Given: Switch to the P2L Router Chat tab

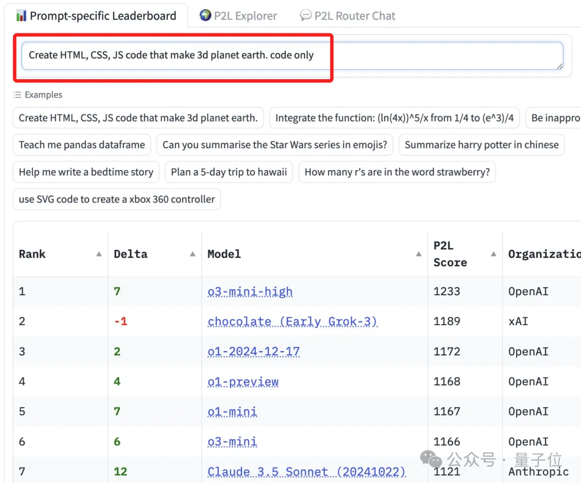Looking at the screenshot, I should (x=348, y=16).
